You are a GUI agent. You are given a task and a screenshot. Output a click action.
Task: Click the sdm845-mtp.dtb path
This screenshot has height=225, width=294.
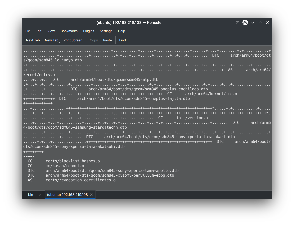pyautogui.click(x=114, y=80)
